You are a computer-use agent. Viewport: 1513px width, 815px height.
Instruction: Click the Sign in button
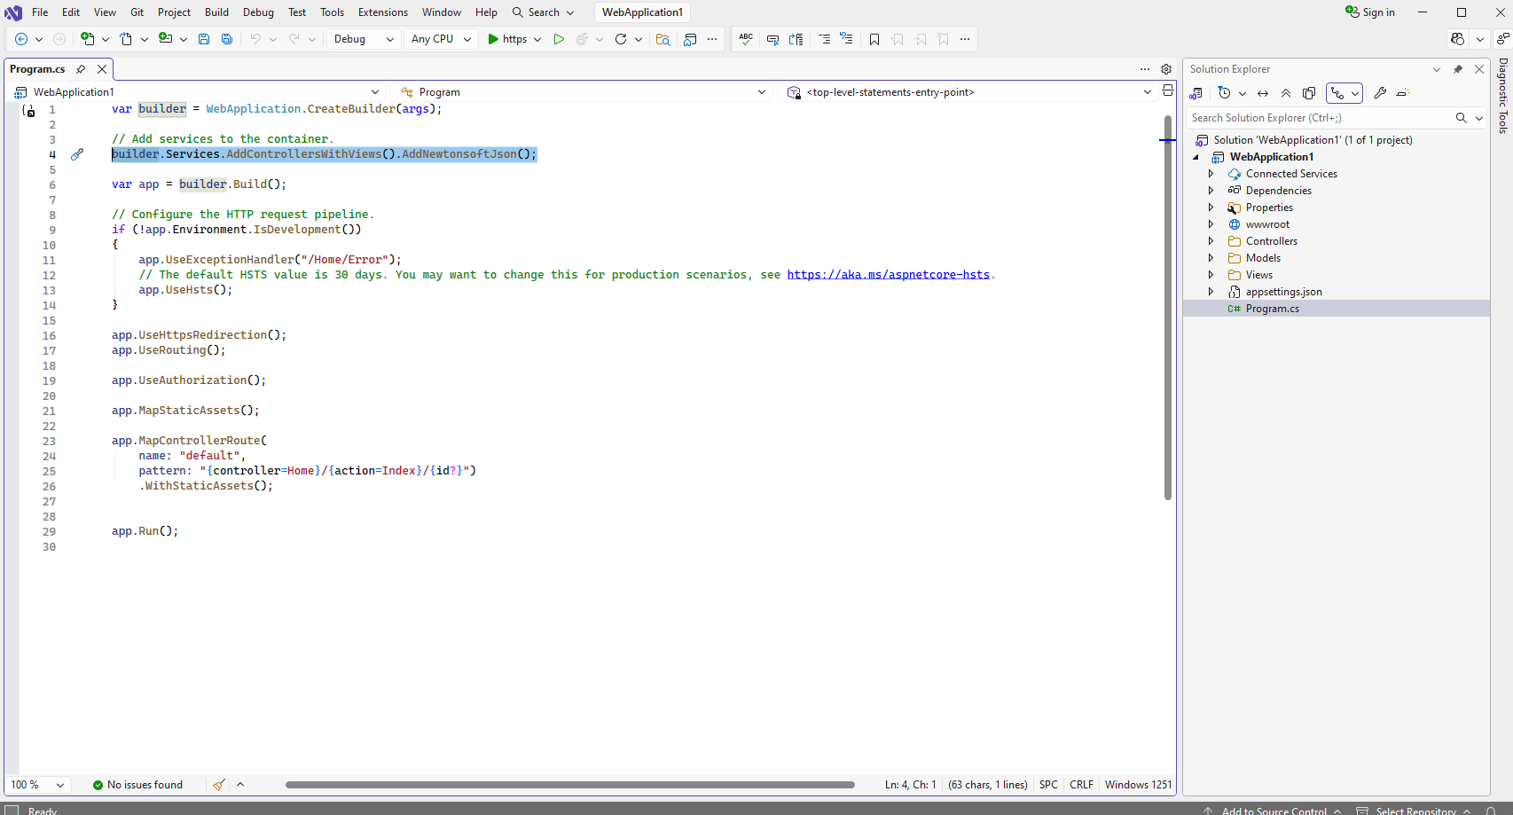[1370, 12]
